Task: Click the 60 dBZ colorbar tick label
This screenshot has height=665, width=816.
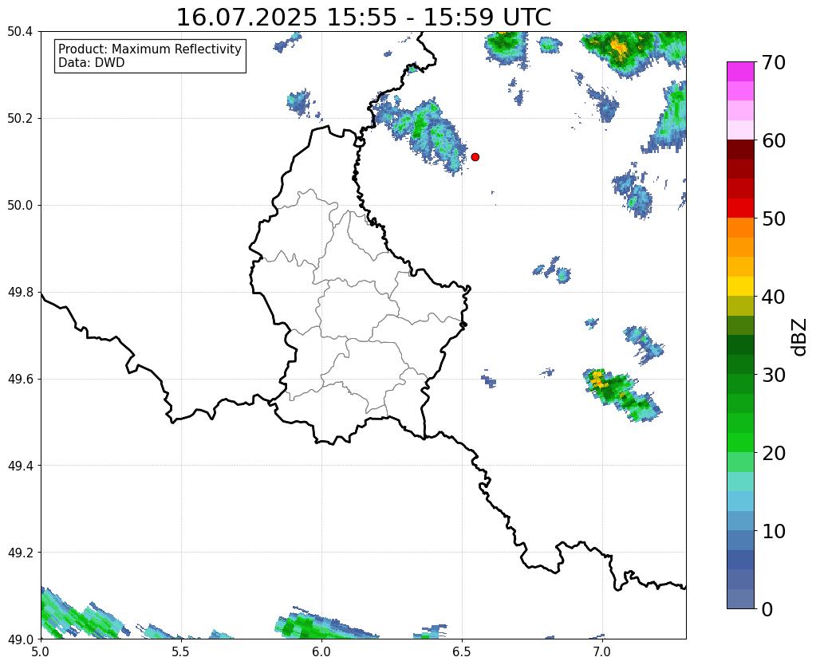Action: pyautogui.click(x=773, y=140)
